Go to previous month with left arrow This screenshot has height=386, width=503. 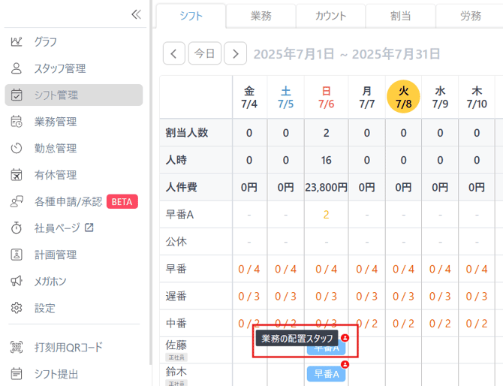tap(173, 53)
